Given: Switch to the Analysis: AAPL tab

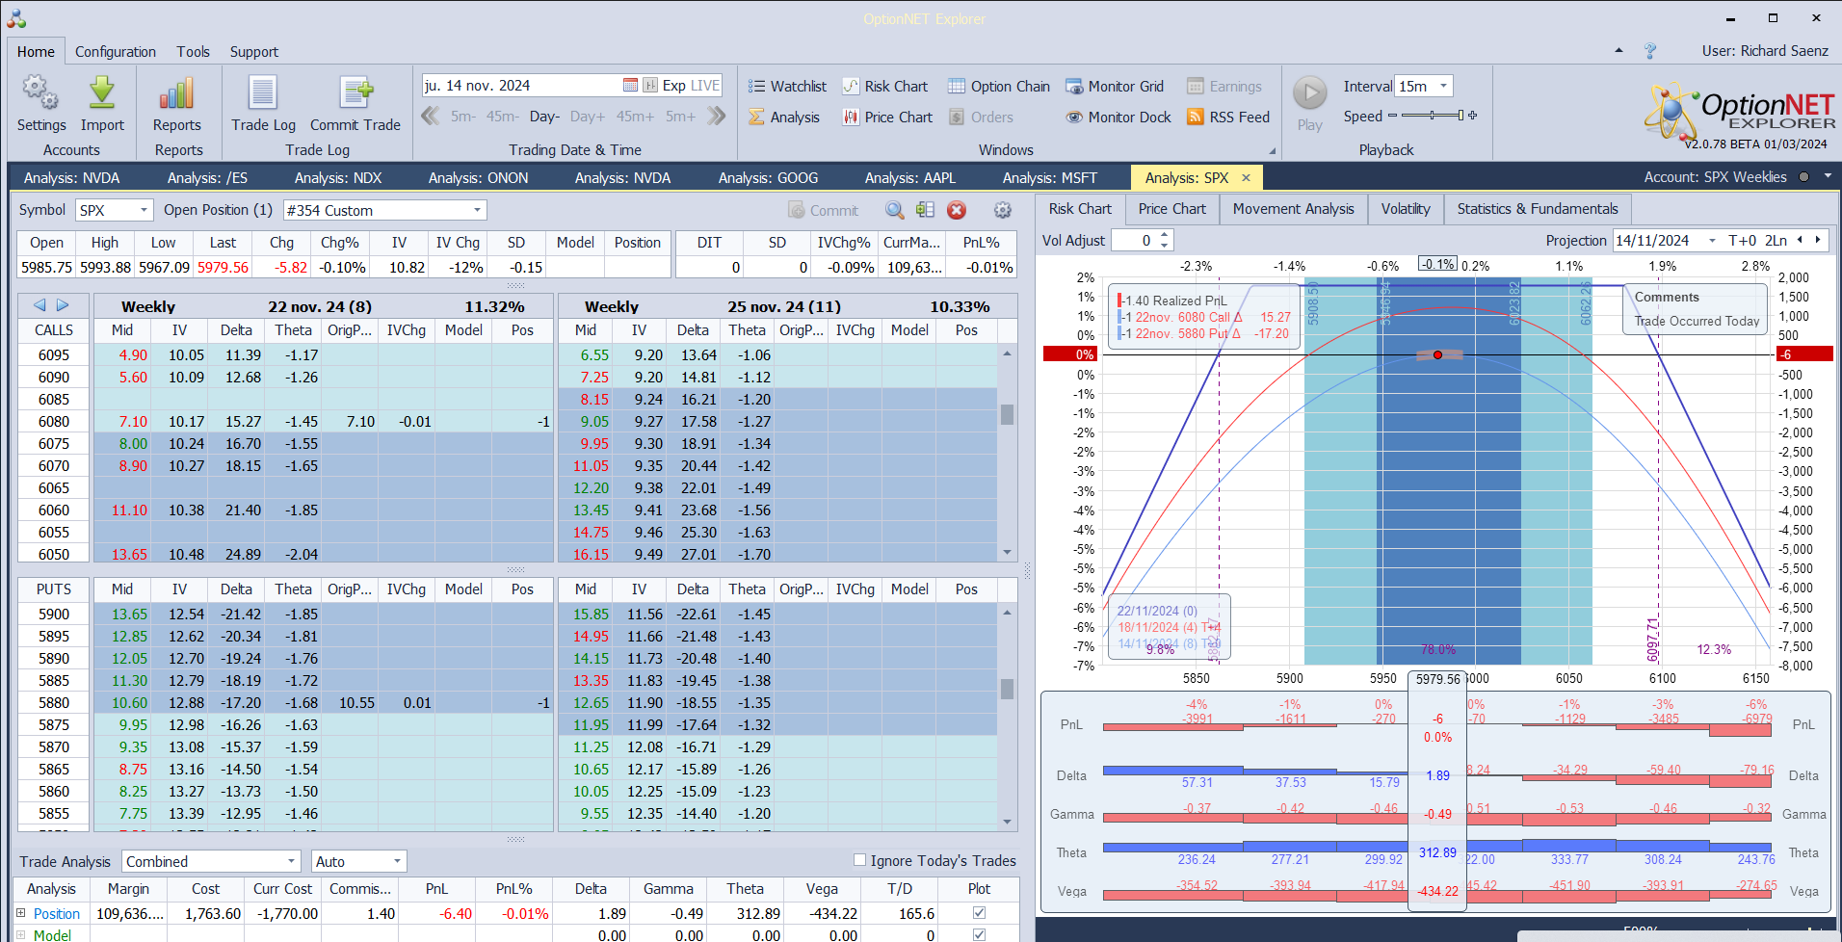Looking at the screenshot, I should coord(909,178).
